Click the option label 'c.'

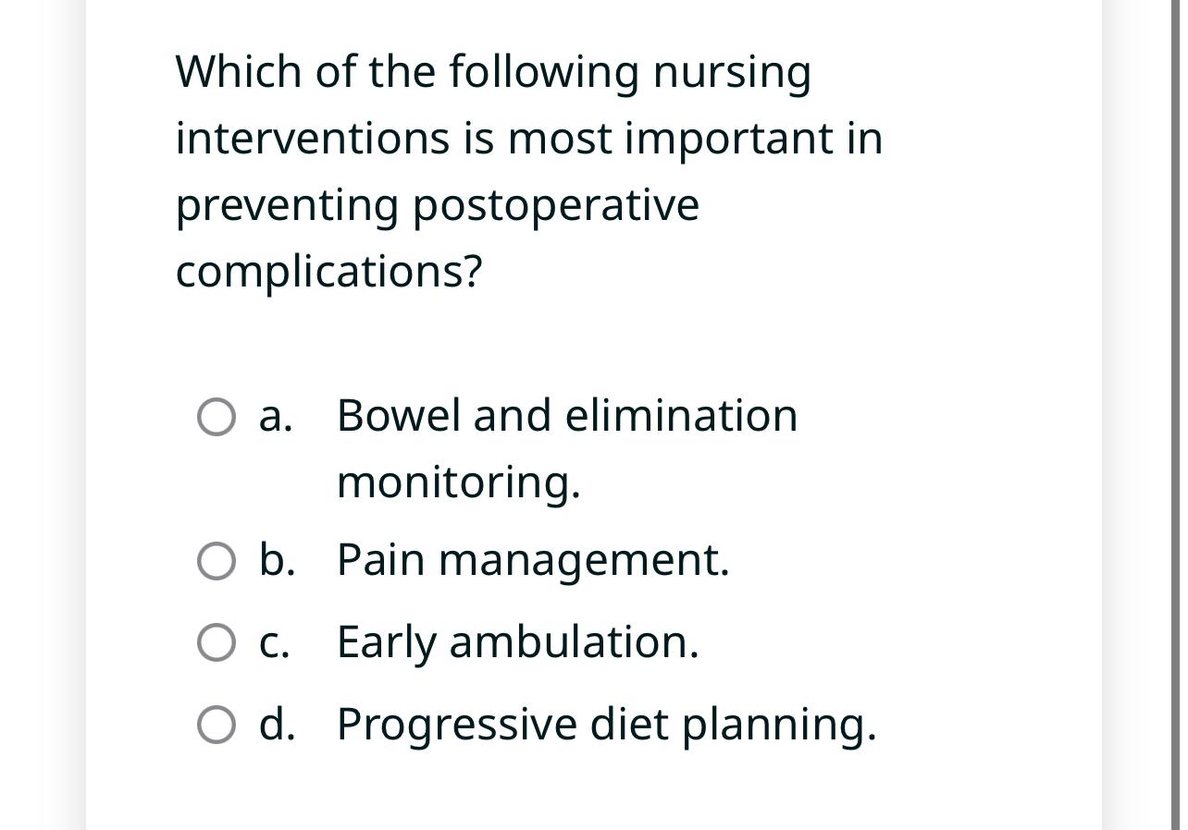coord(275,641)
